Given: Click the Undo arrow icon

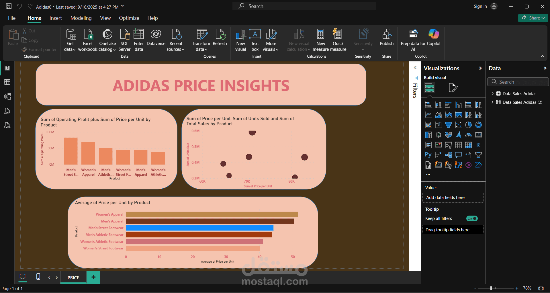Looking at the screenshot, I should pos(19,6).
